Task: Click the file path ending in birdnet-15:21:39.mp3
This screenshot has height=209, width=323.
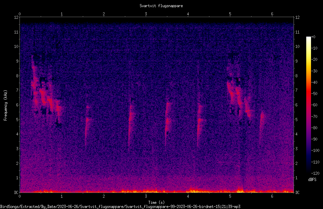Action: 120,207
